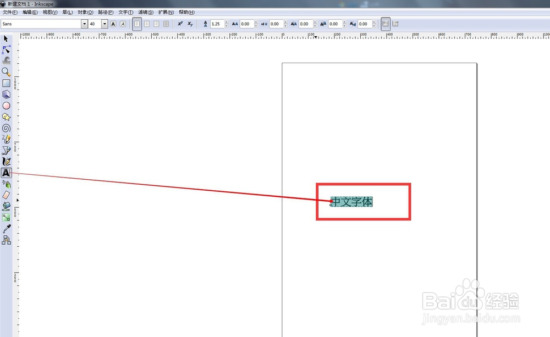This screenshot has width=550, height=337.
Task: Click the font size field showing 40
Action: click(95, 24)
